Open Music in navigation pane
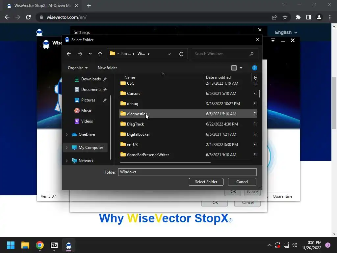The image size is (337, 253). 87,111
